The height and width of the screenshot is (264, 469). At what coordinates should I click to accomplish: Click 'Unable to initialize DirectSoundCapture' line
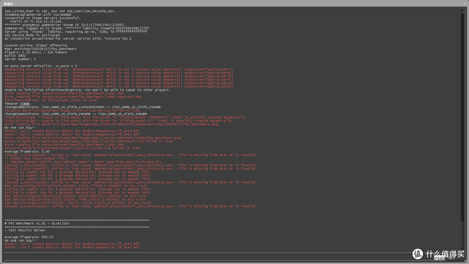click(87, 90)
